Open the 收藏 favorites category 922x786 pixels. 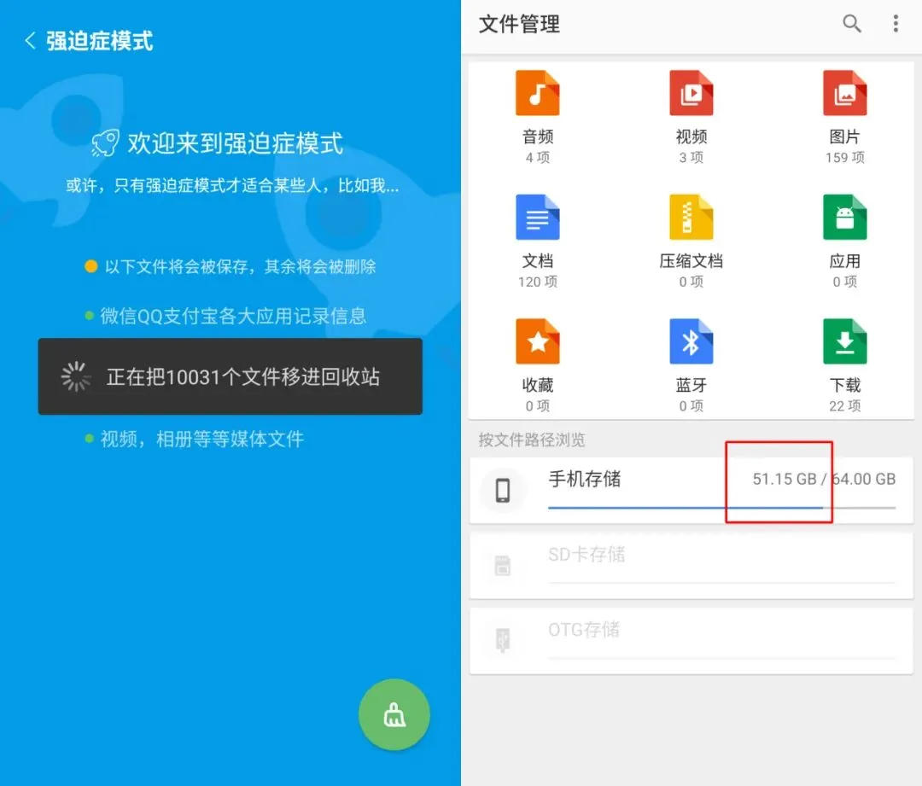click(x=538, y=365)
